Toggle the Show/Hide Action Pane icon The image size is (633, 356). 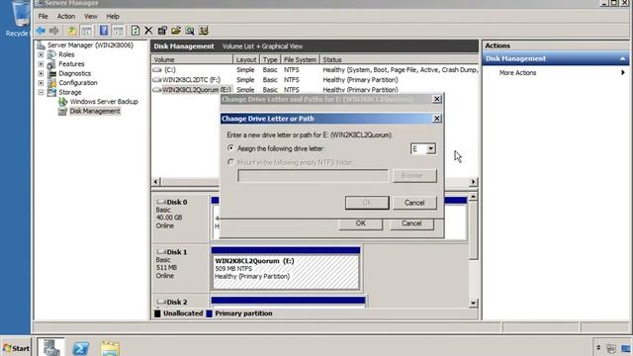(x=118, y=31)
